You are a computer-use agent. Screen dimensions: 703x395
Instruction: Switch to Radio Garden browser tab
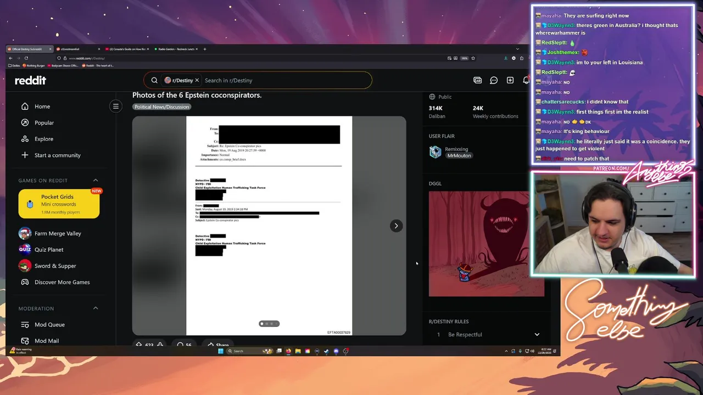pos(176,49)
